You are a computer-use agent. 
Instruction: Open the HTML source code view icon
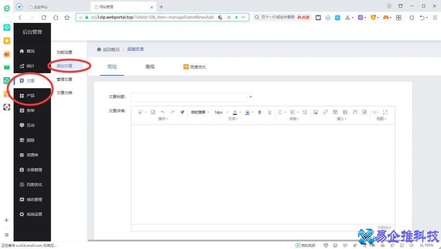[375, 112]
